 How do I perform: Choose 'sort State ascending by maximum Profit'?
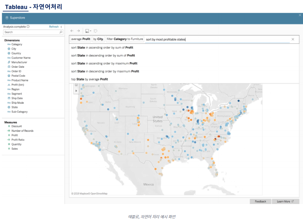(x=104, y=64)
